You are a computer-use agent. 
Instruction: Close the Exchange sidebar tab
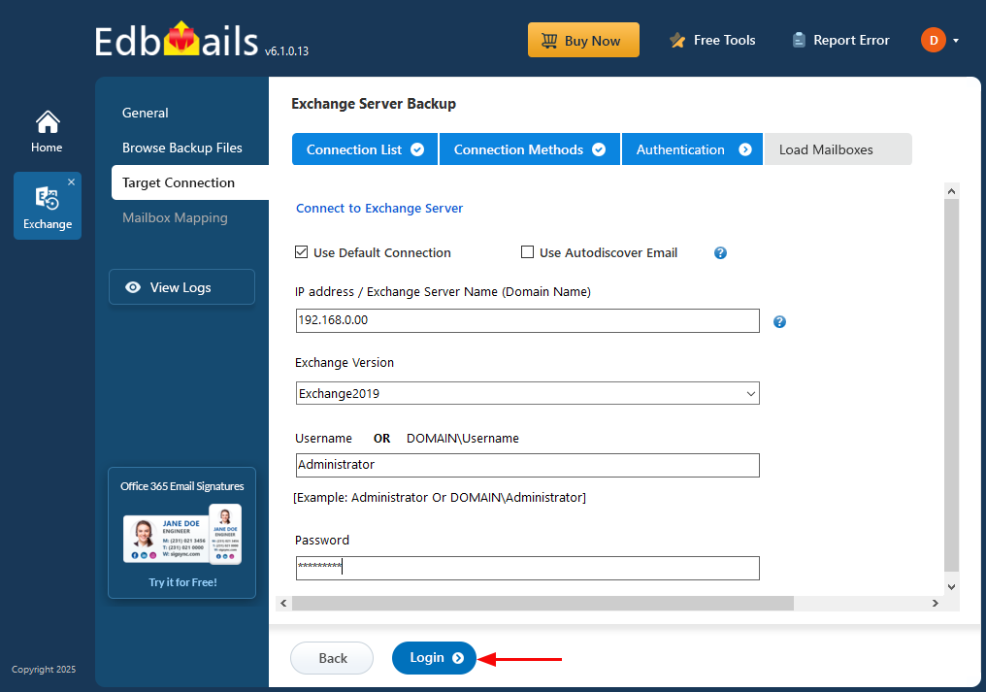pyautogui.click(x=71, y=181)
